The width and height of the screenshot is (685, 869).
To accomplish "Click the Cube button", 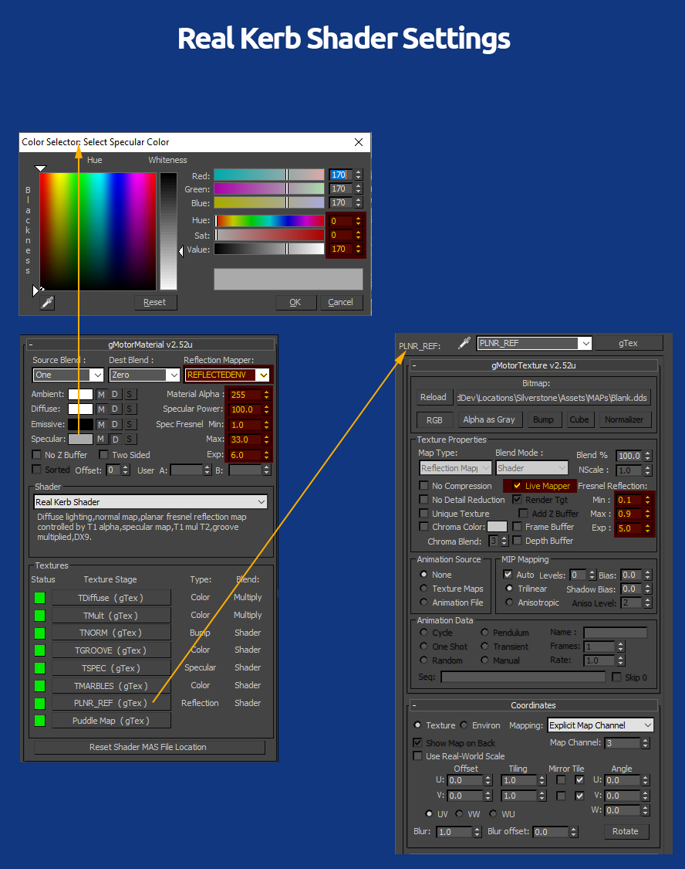I will 579,420.
